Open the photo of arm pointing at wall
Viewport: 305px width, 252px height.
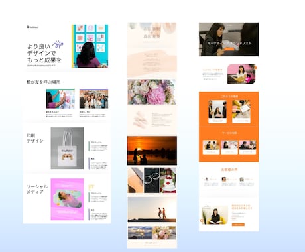pyautogui.click(x=60, y=99)
